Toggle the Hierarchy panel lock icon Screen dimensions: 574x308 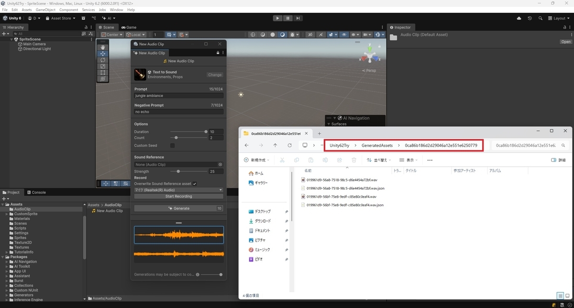[86, 27]
